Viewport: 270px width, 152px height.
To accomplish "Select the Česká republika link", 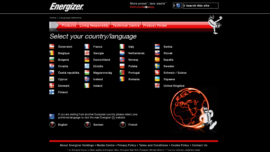I will click(x=69, y=73).
